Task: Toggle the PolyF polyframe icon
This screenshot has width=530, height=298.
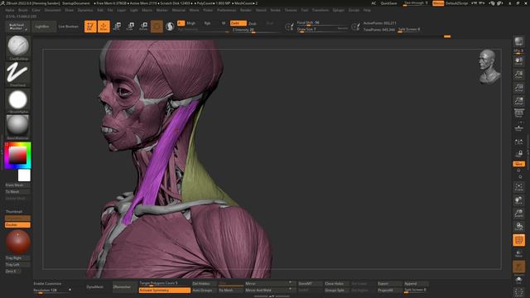Action: click(x=518, y=240)
